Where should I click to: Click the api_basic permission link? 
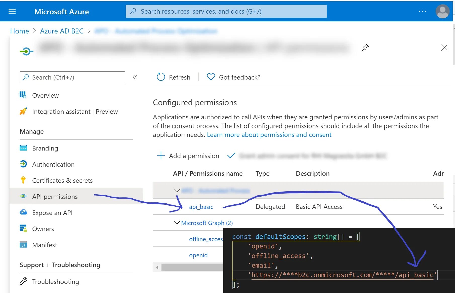[201, 207]
